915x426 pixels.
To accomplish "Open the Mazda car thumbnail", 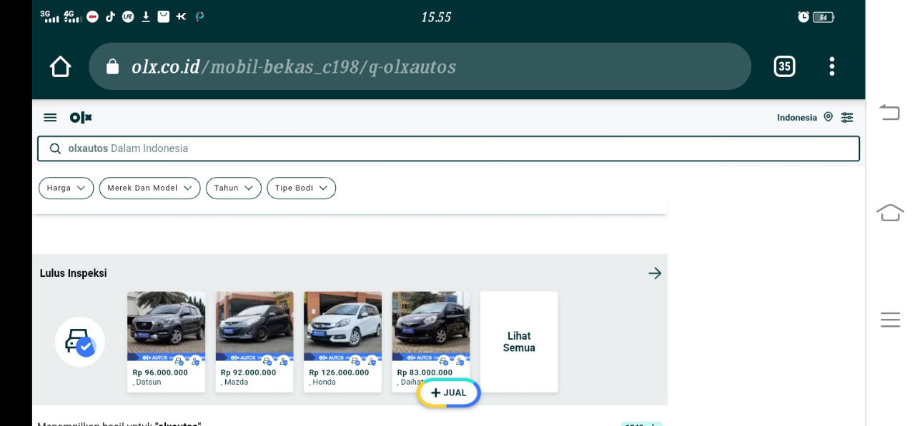I will 254,326.
